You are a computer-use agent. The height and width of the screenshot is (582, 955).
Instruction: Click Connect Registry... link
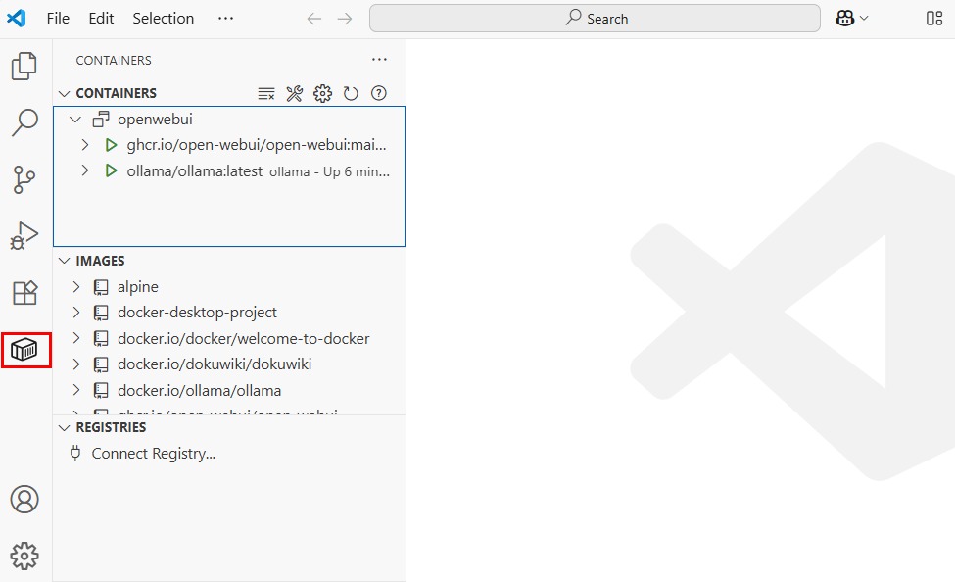pyautogui.click(x=153, y=454)
